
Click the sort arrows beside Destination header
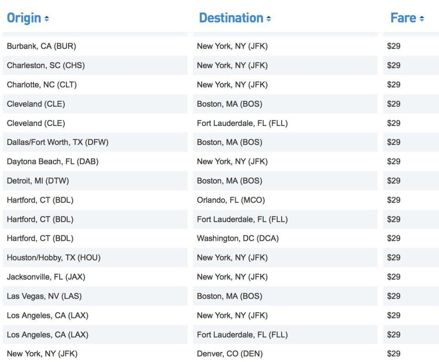[x=269, y=19]
